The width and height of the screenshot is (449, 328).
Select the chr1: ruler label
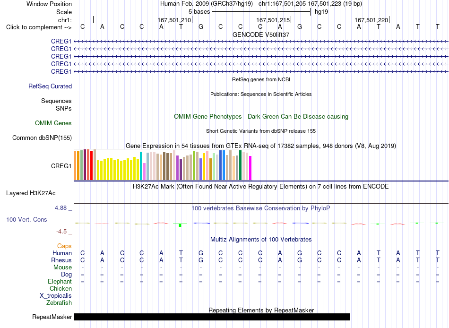[65, 20]
